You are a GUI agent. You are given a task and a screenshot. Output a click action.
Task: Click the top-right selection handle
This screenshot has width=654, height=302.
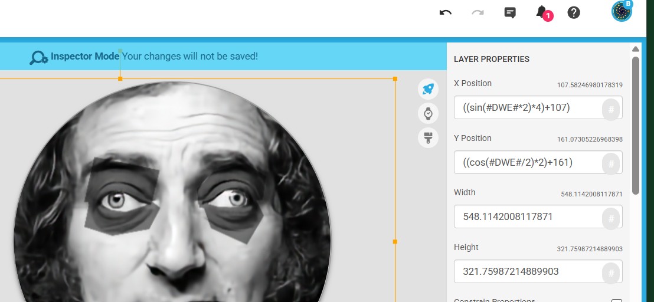pos(395,78)
